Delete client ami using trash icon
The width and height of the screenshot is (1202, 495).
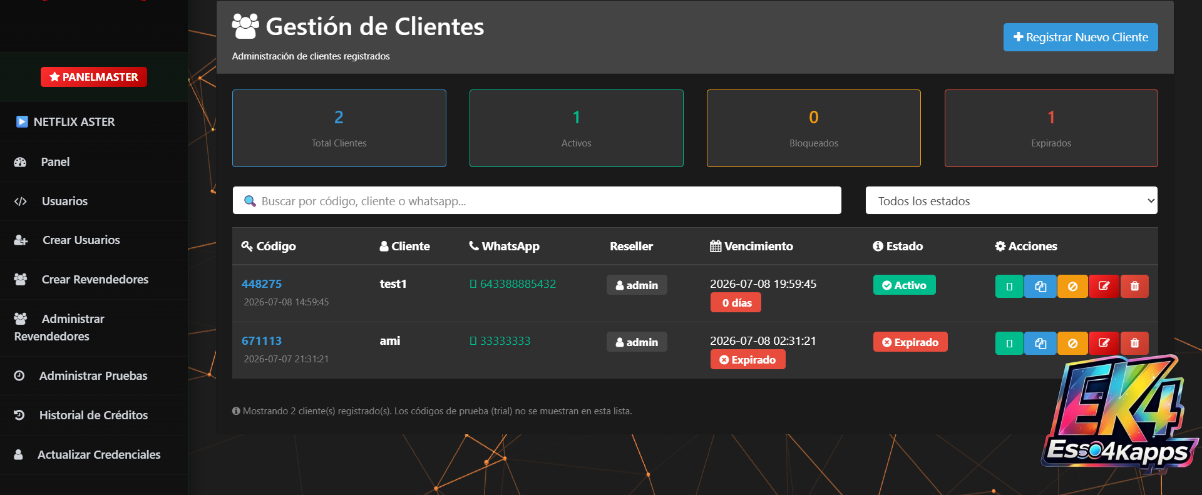[x=1134, y=343]
